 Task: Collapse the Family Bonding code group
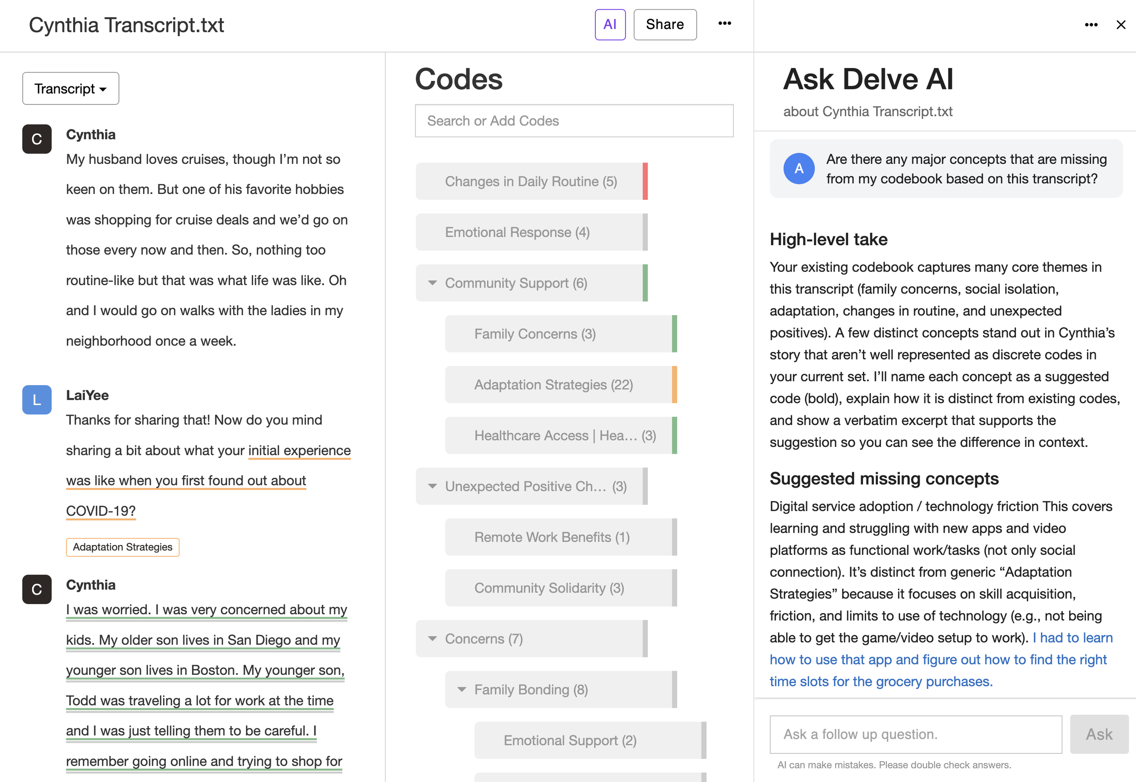(x=461, y=689)
